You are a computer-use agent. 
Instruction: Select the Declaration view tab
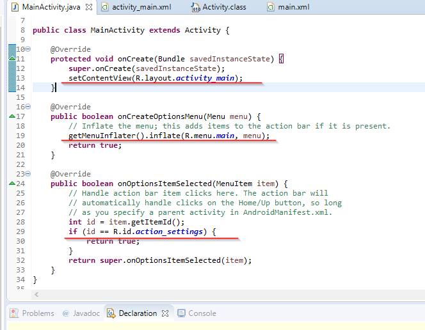click(138, 313)
